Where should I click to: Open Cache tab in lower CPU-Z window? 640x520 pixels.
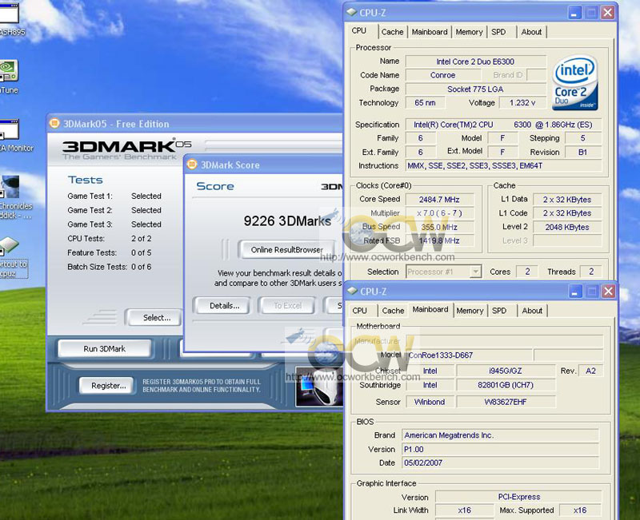point(393,311)
